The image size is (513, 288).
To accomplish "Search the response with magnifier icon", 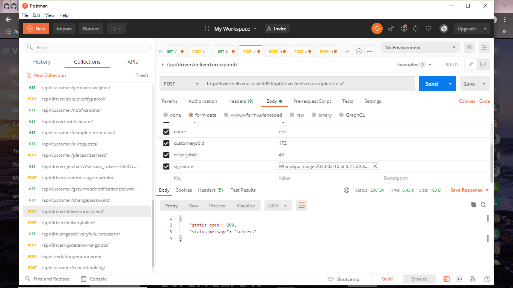I will (x=483, y=205).
